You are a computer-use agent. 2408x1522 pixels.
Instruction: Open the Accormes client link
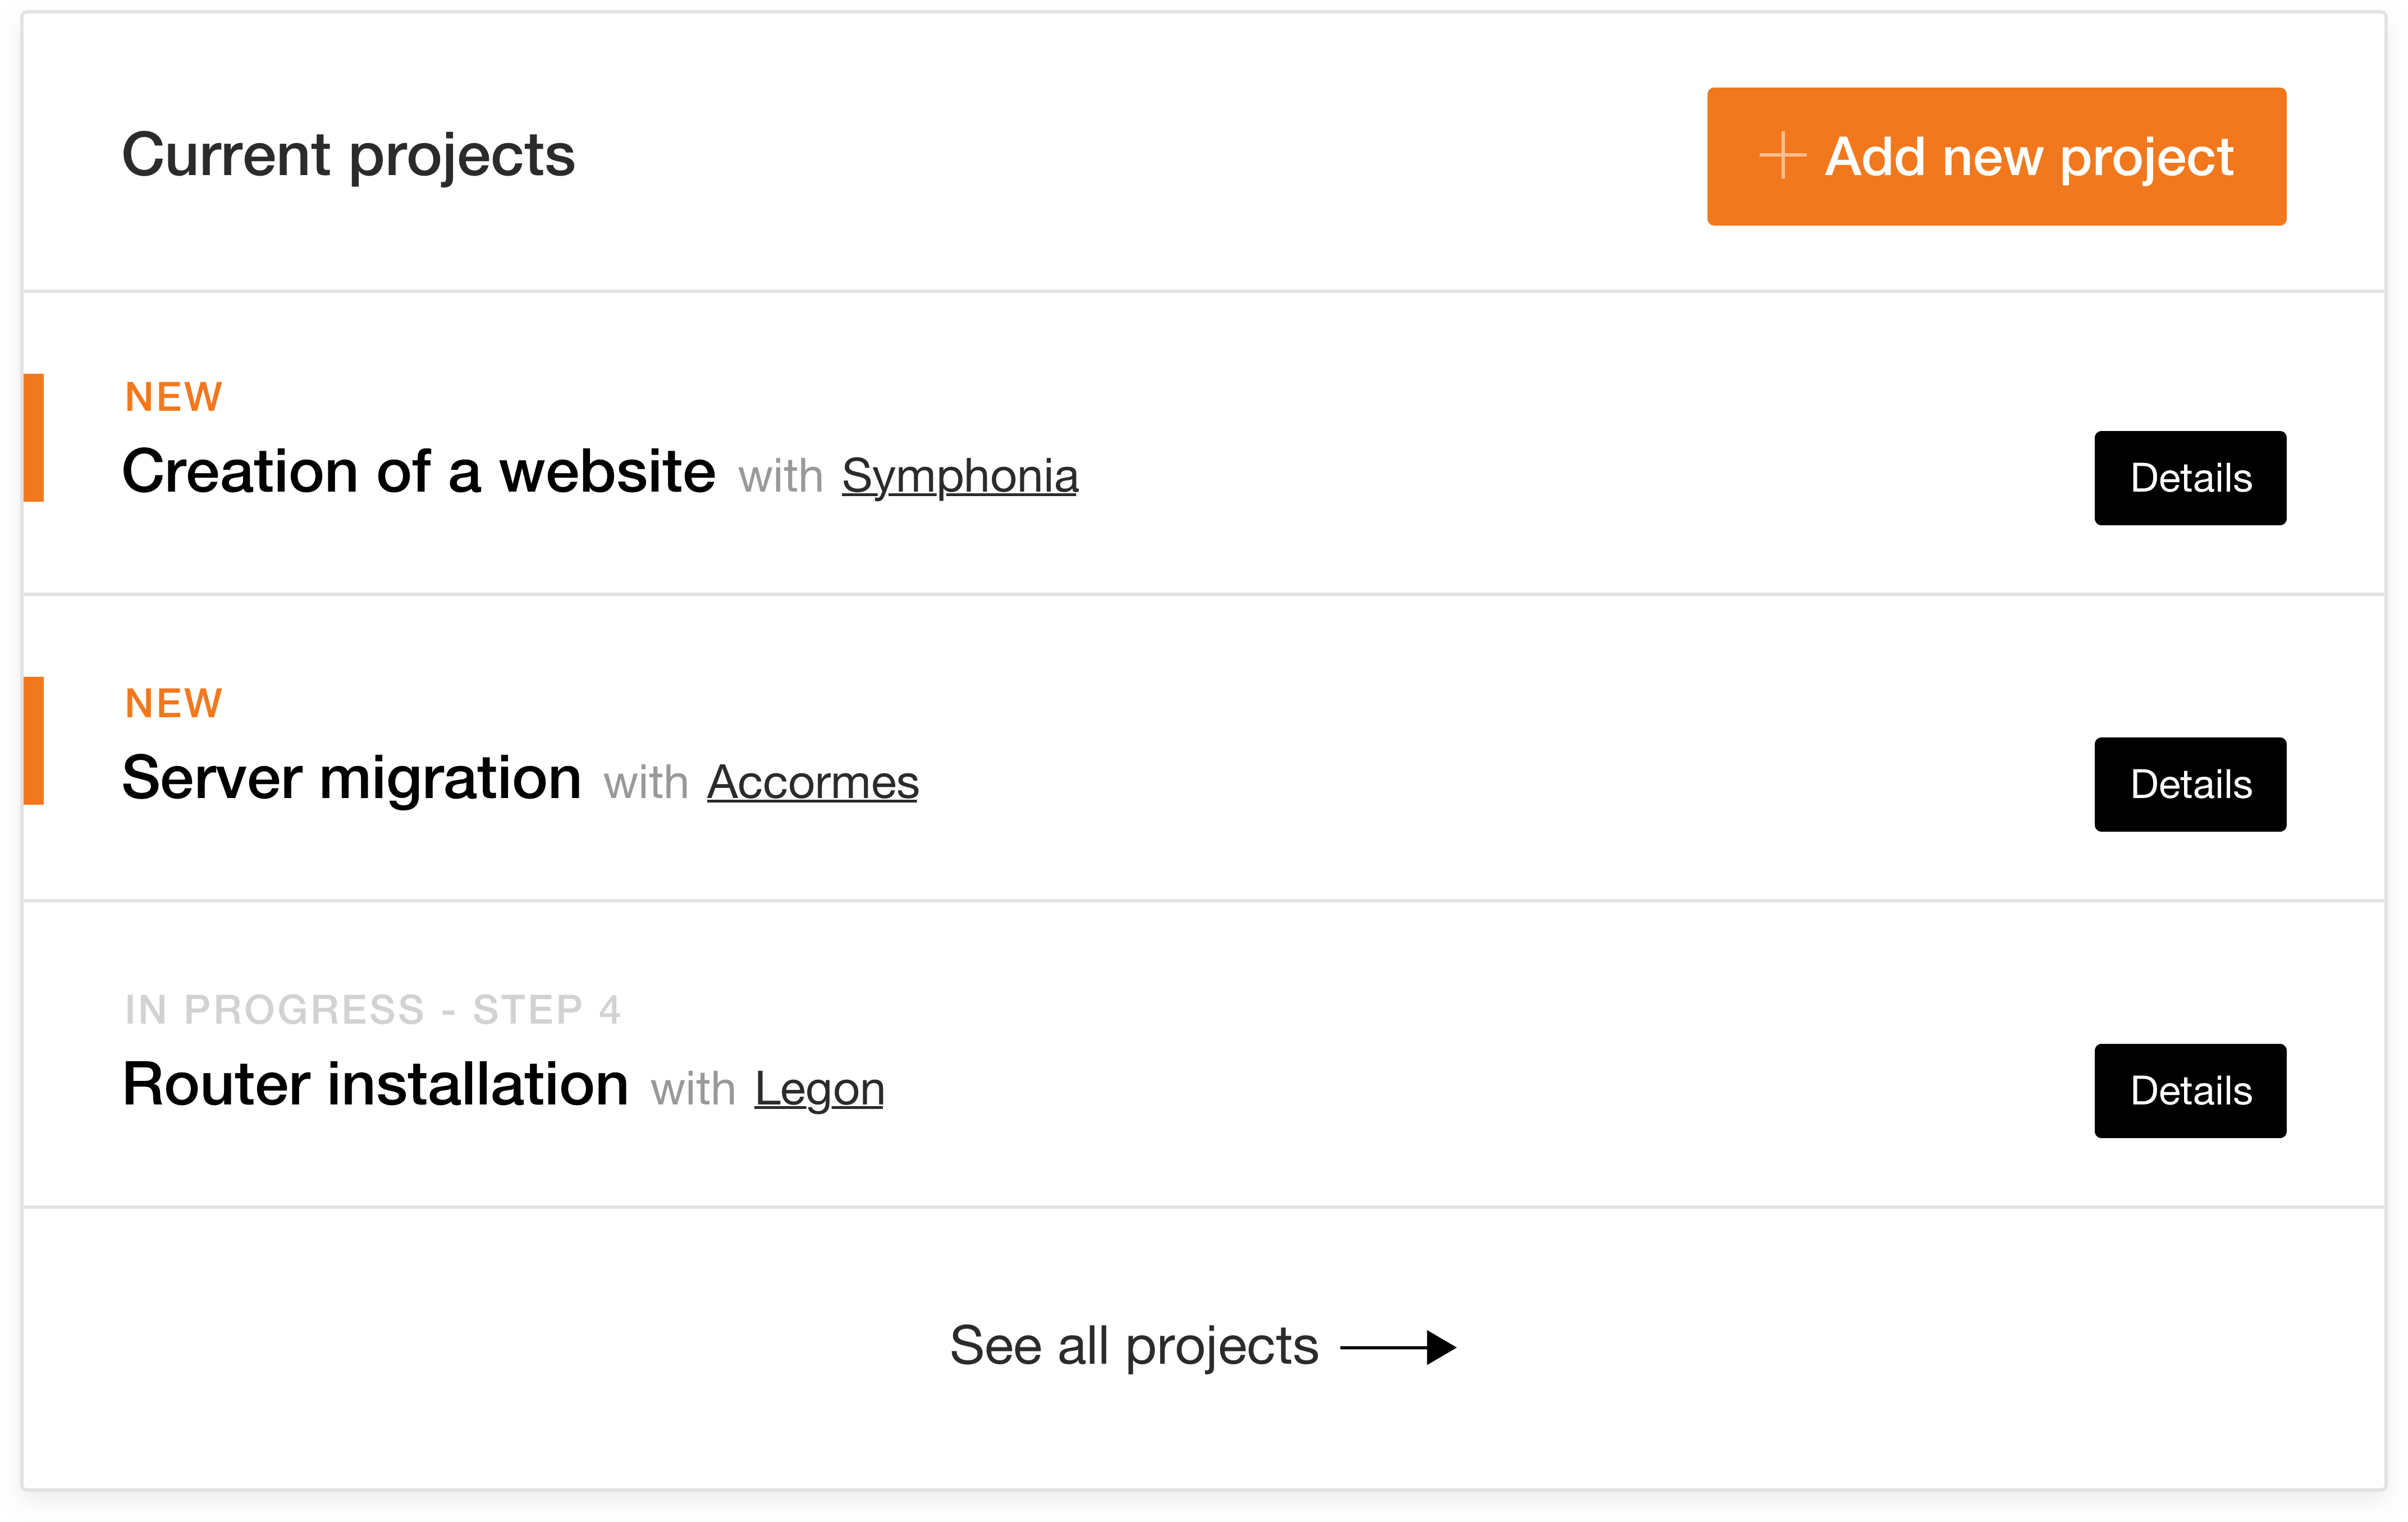812,782
